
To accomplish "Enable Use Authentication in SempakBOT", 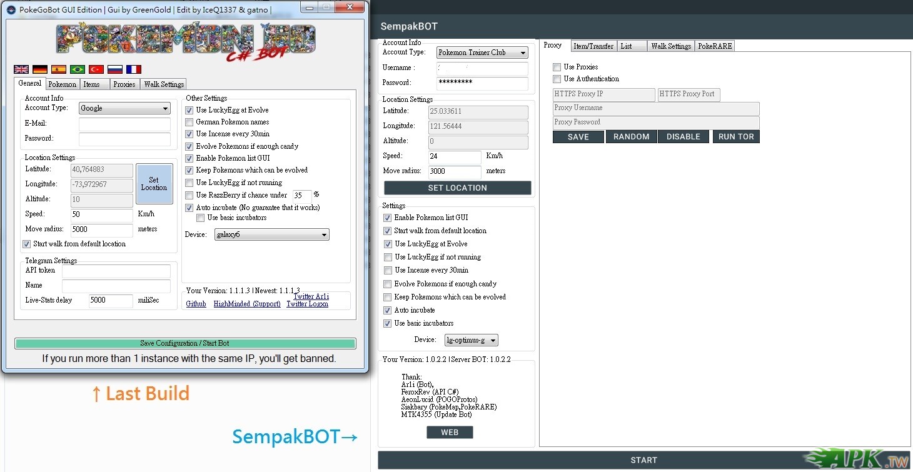I will coord(557,79).
